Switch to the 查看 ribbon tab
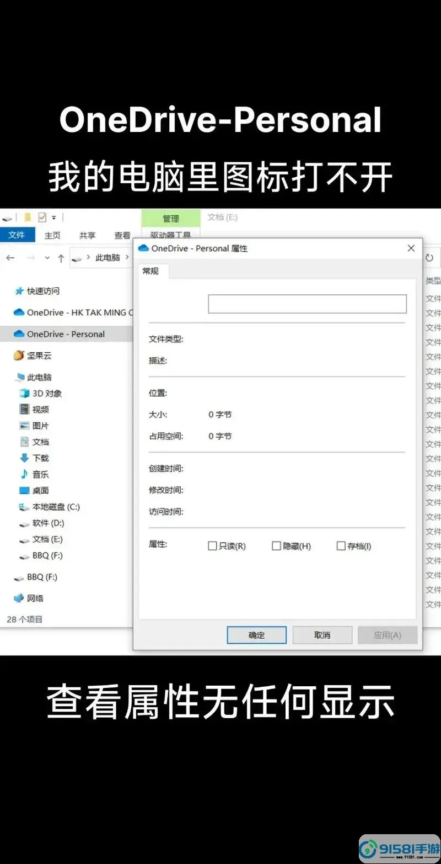Screen dimensions: 441x864 click(122, 235)
